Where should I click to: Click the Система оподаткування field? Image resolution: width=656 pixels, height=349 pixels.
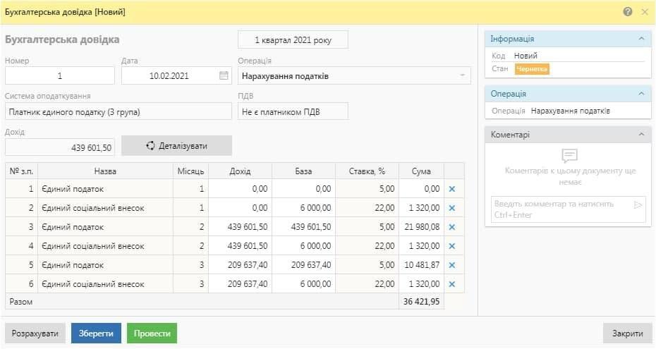point(119,111)
